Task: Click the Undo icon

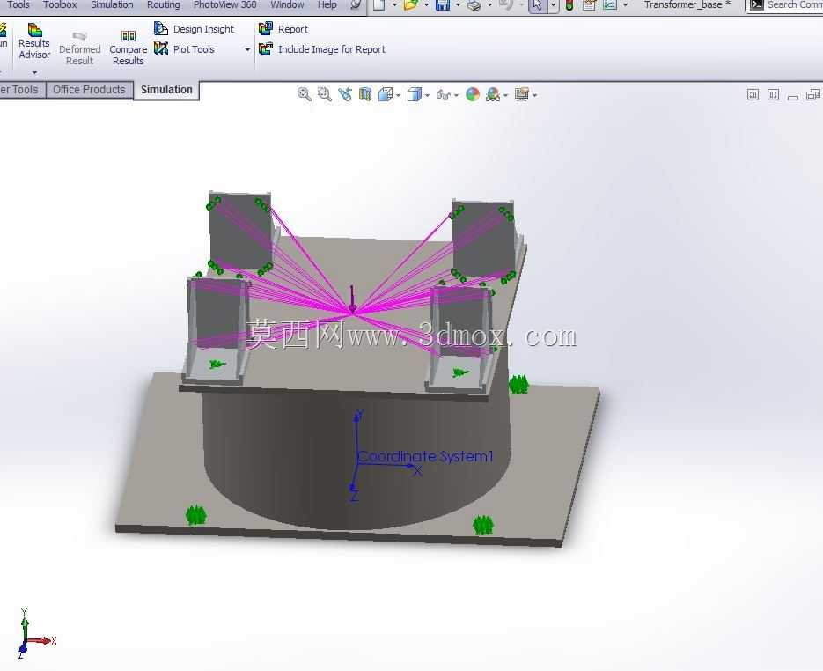Action: pyautogui.click(x=506, y=5)
